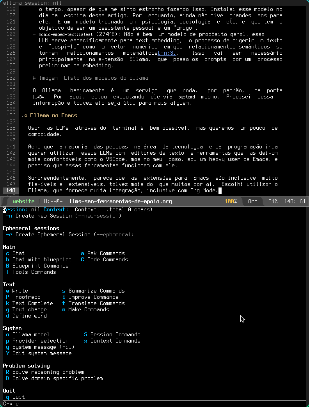The height and width of the screenshot is (407, 309).
Task: Expand Blueprint Commands submenu
Action: (40, 266)
